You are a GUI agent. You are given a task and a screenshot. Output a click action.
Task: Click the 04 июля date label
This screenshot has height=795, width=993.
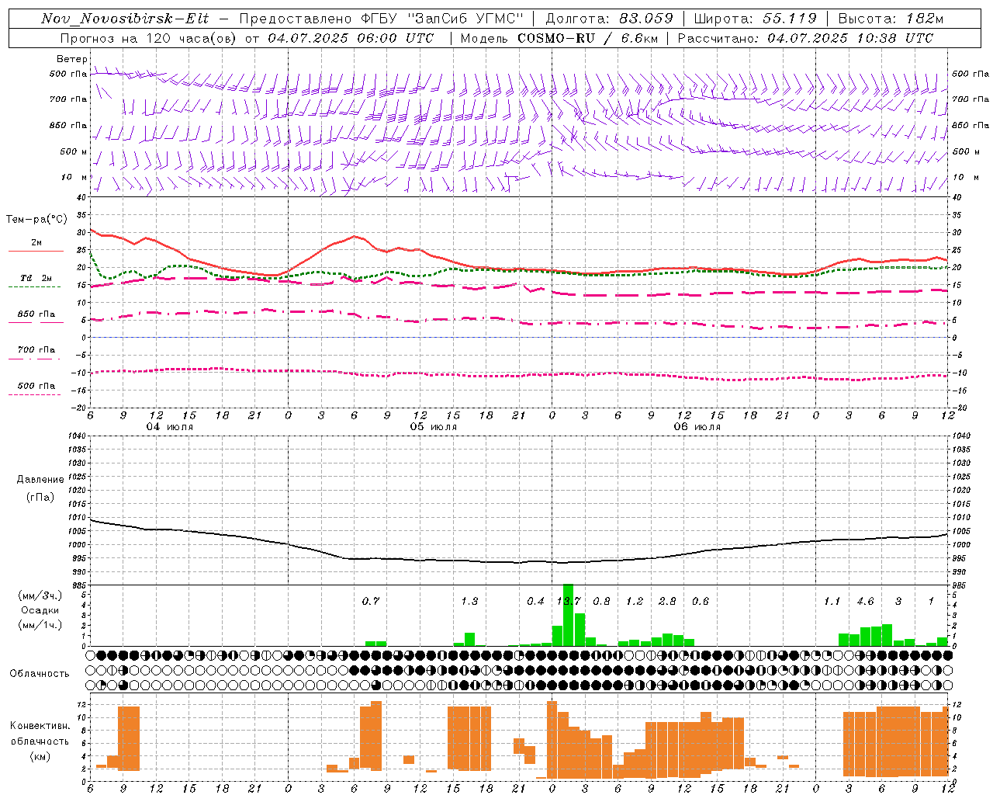[x=170, y=427]
